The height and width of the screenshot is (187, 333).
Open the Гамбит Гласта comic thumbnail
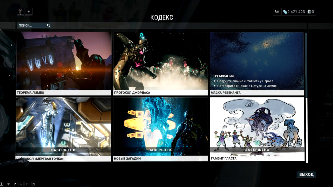coord(257,126)
